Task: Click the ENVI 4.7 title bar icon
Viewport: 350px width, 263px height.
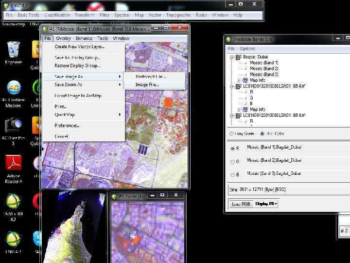Action: pyautogui.click(x=6, y=5)
